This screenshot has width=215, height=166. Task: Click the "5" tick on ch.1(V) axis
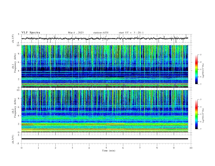(19, 34)
